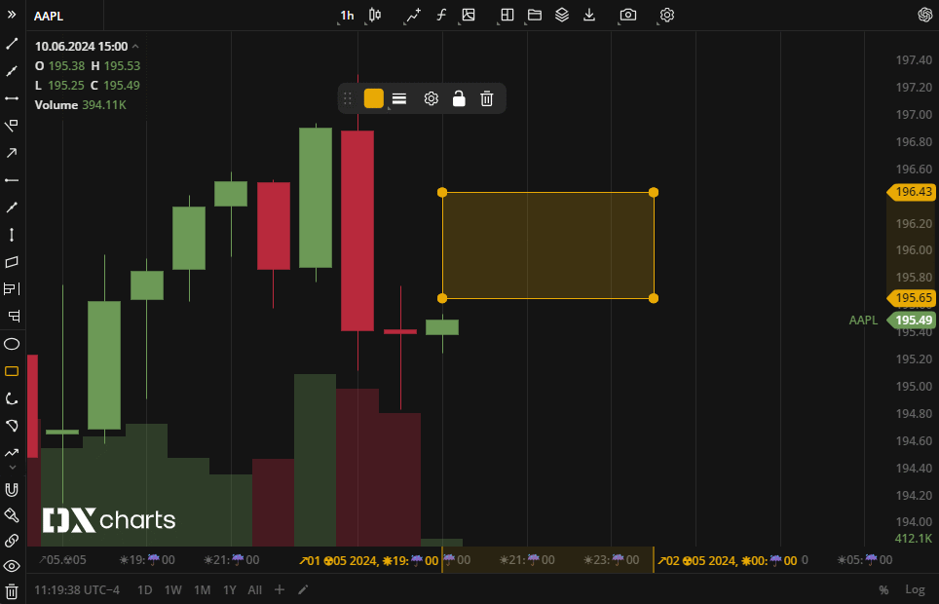Toggle drawings visibility with eye icon

pyautogui.click(x=12, y=566)
